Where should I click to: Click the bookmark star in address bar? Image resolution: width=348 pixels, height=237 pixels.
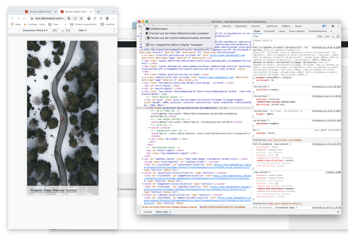tap(82, 18)
